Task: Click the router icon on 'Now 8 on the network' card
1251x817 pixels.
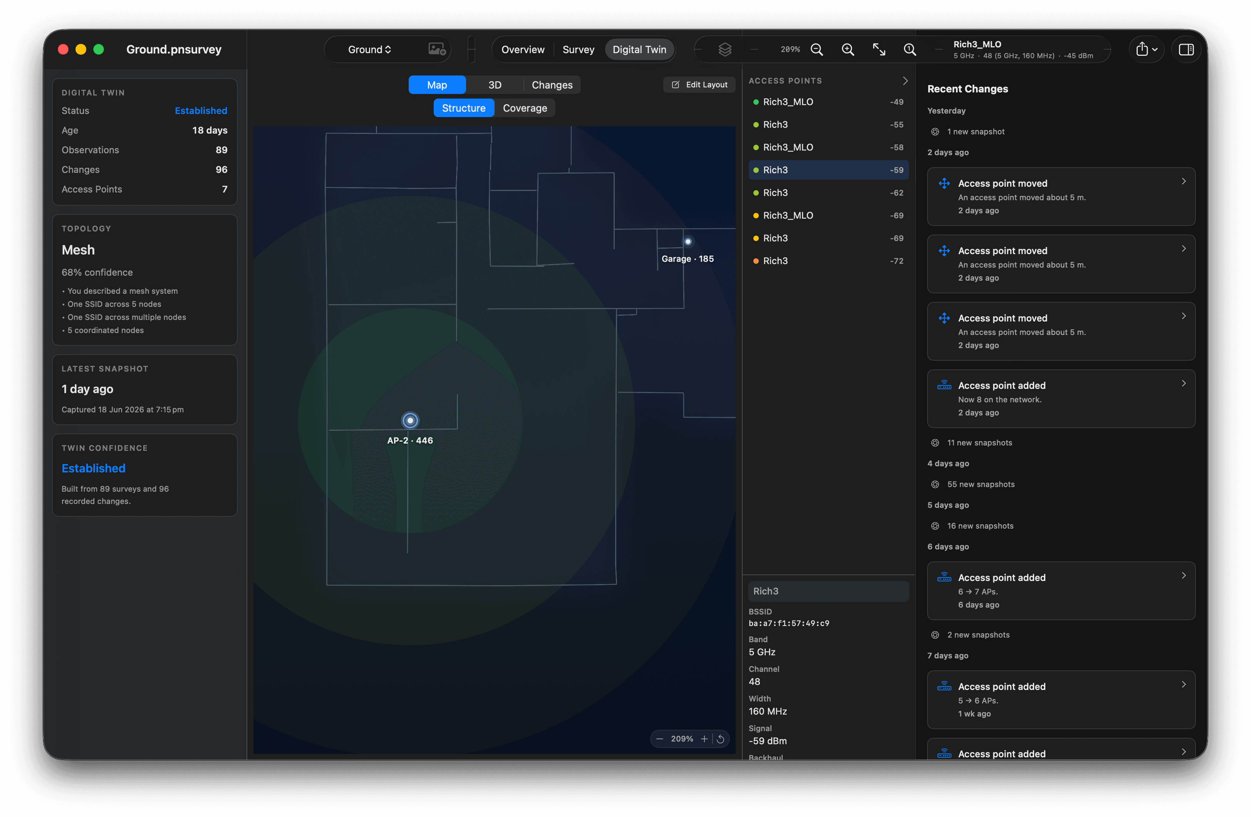Action: point(944,386)
